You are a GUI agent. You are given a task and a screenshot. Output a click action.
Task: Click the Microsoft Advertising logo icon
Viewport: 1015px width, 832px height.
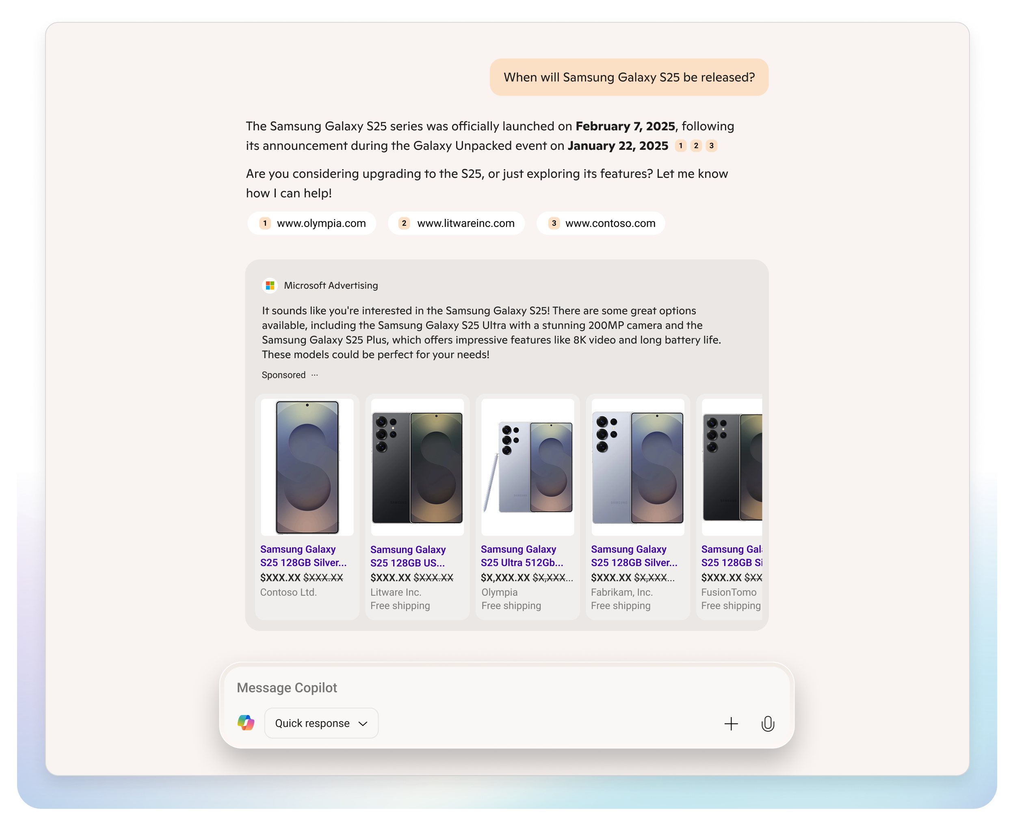[270, 285]
